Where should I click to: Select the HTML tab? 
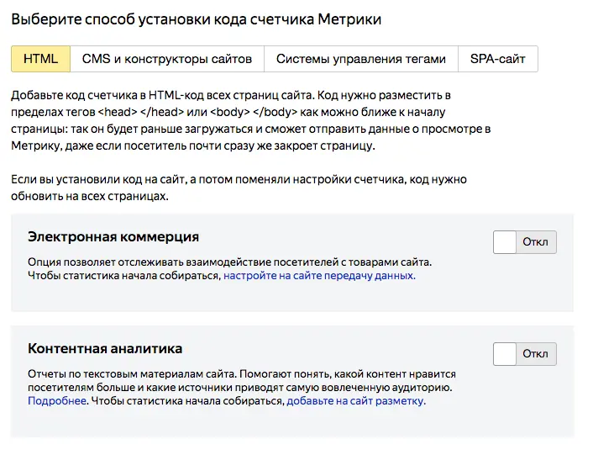[x=41, y=59]
